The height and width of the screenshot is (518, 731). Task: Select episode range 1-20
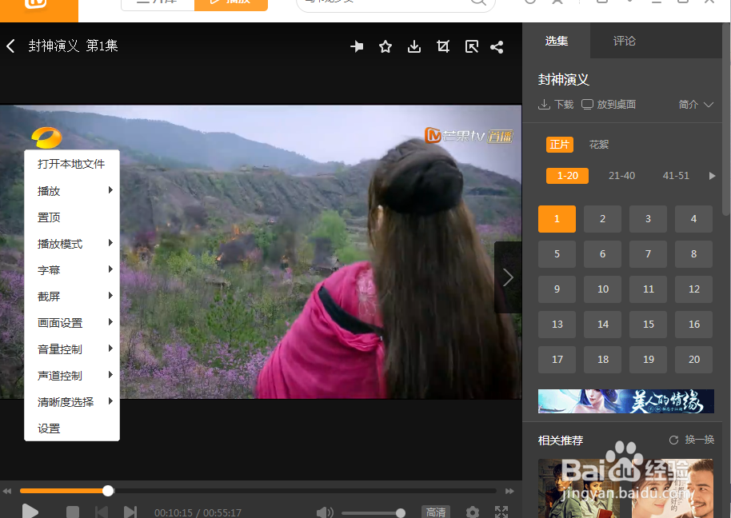pyautogui.click(x=567, y=176)
